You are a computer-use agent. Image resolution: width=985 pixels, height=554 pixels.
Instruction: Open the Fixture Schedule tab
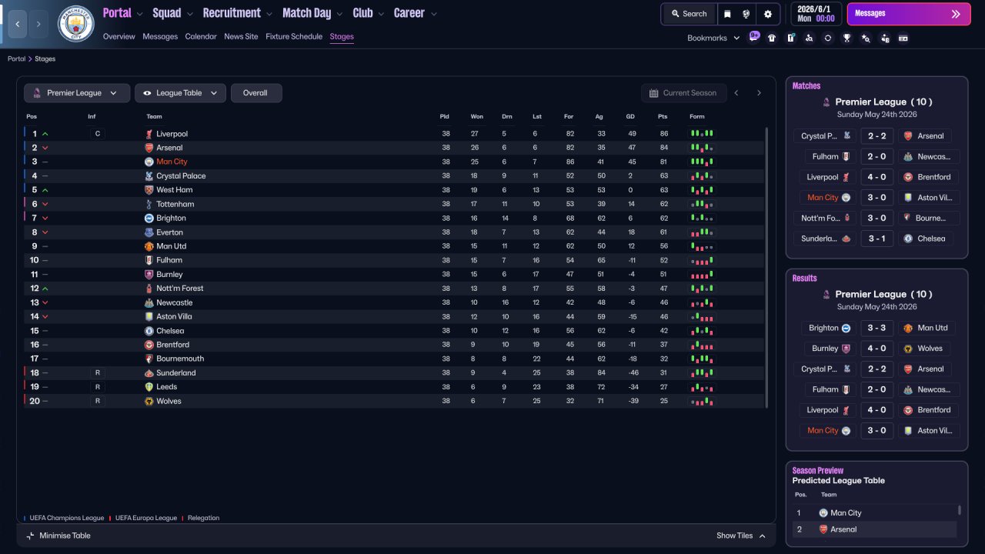click(x=294, y=36)
